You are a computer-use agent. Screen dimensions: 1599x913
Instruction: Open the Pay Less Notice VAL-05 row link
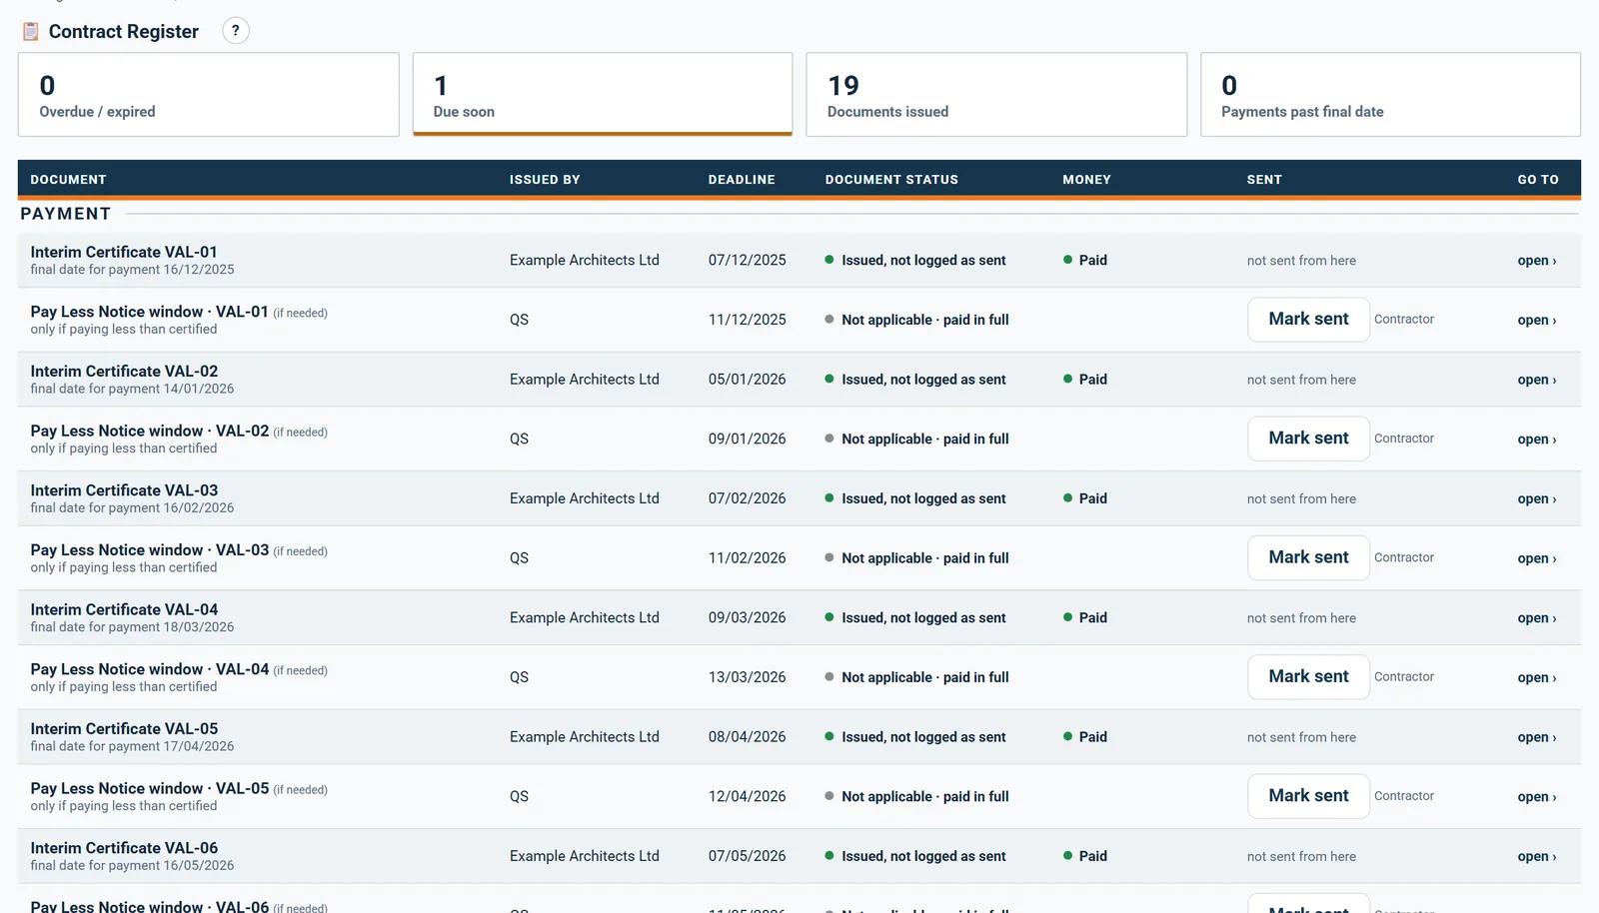[1537, 797]
